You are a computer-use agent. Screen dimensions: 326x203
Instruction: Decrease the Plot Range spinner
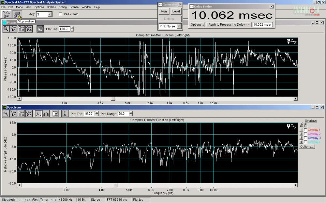[131, 115]
